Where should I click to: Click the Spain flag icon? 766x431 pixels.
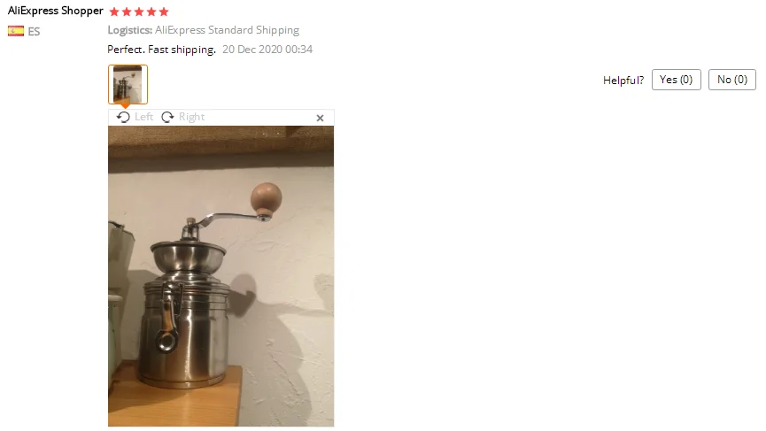click(16, 31)
